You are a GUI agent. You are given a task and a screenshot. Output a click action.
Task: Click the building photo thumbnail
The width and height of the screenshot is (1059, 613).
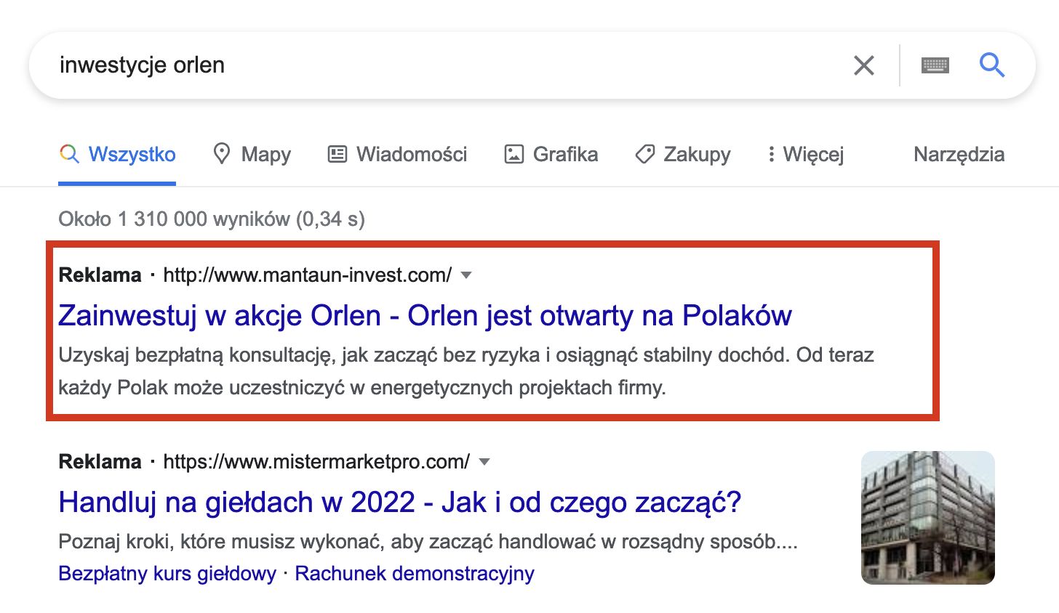coord(928,517)
